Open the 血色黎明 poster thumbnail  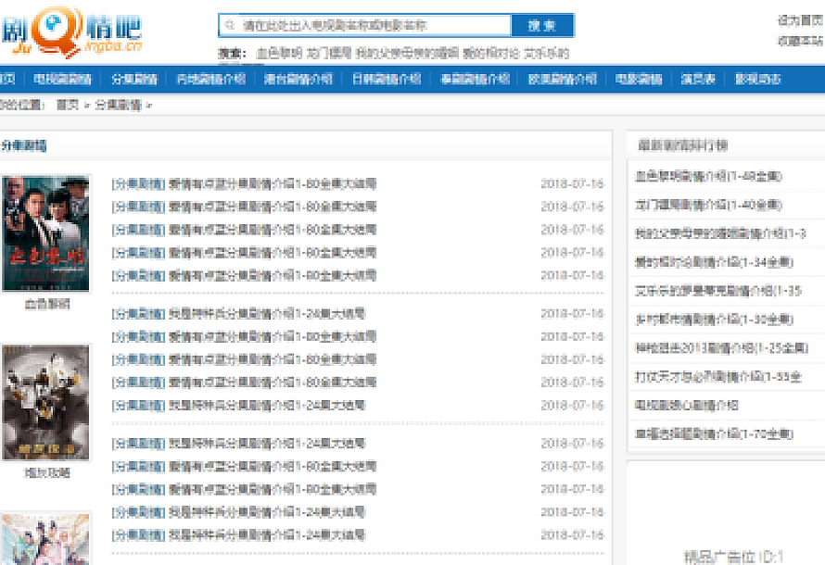pyautogui.click(x=46, y=233)
